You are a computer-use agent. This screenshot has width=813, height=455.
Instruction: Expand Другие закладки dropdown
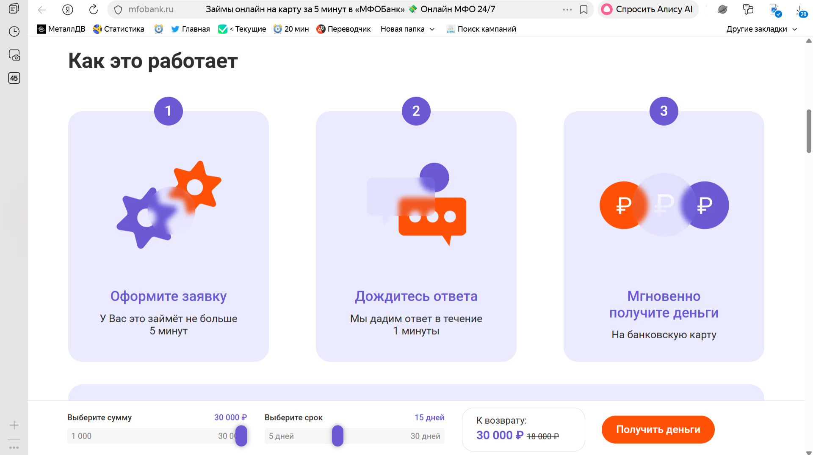coord(762,29)
